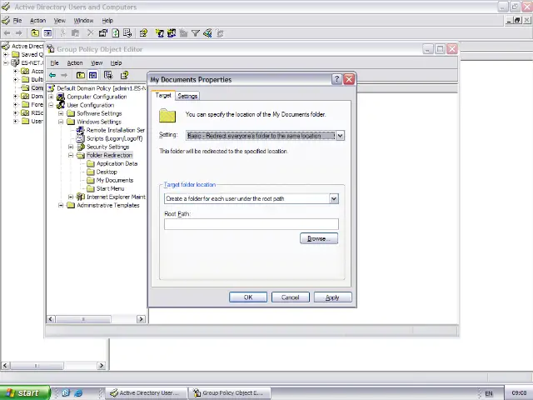Screen dimensions: 533x400
Task: Collapse User Configuration node
Action: point(51,105)
